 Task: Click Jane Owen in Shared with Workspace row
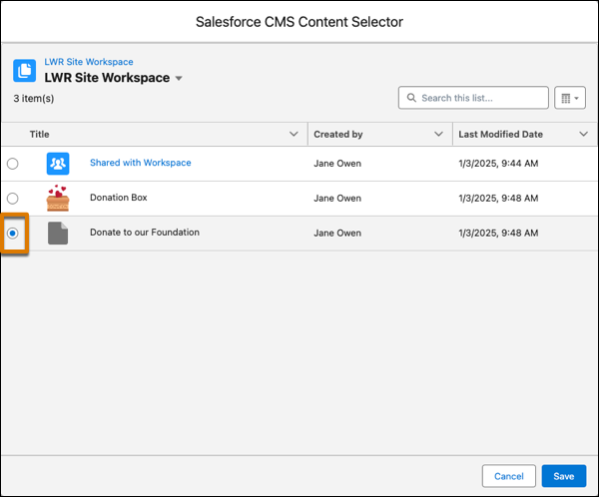(x=337, y=164)
